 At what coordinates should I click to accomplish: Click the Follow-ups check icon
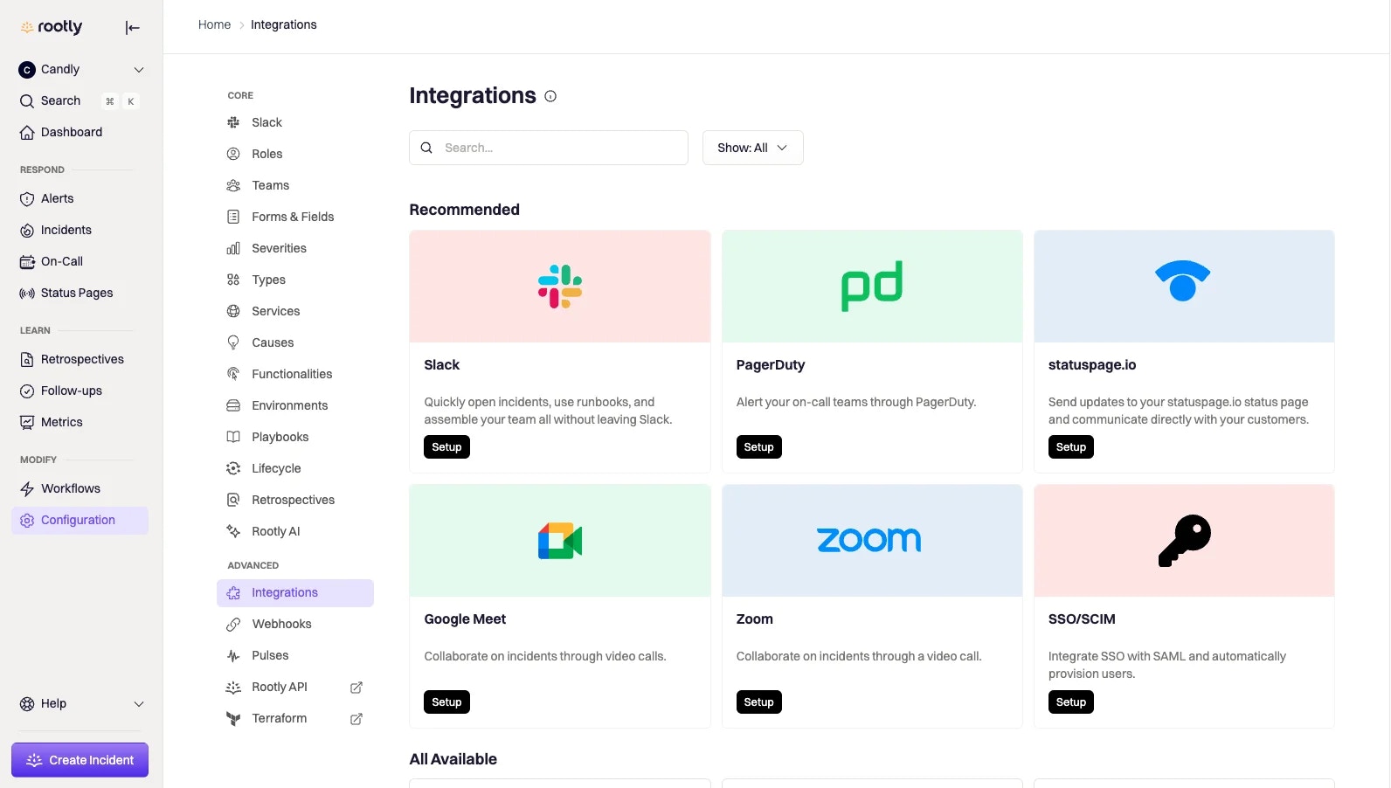pyautogui.click(x=27, y=391)
